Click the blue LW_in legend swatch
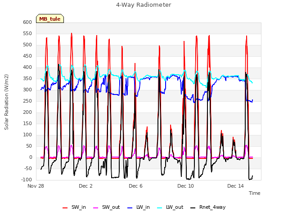 [130, 208]
